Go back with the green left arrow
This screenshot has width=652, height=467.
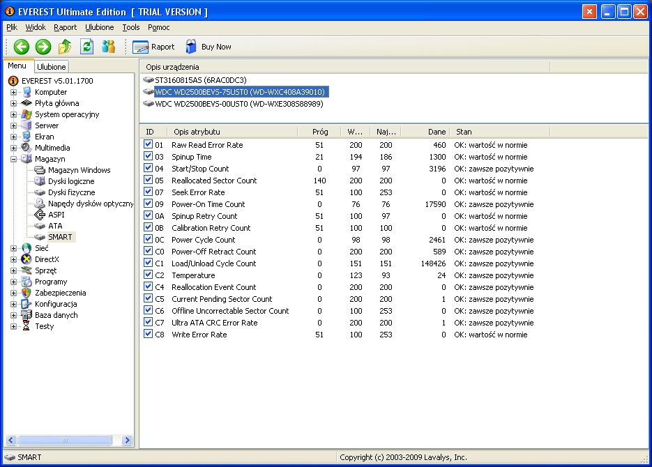(x=21, y=47)
